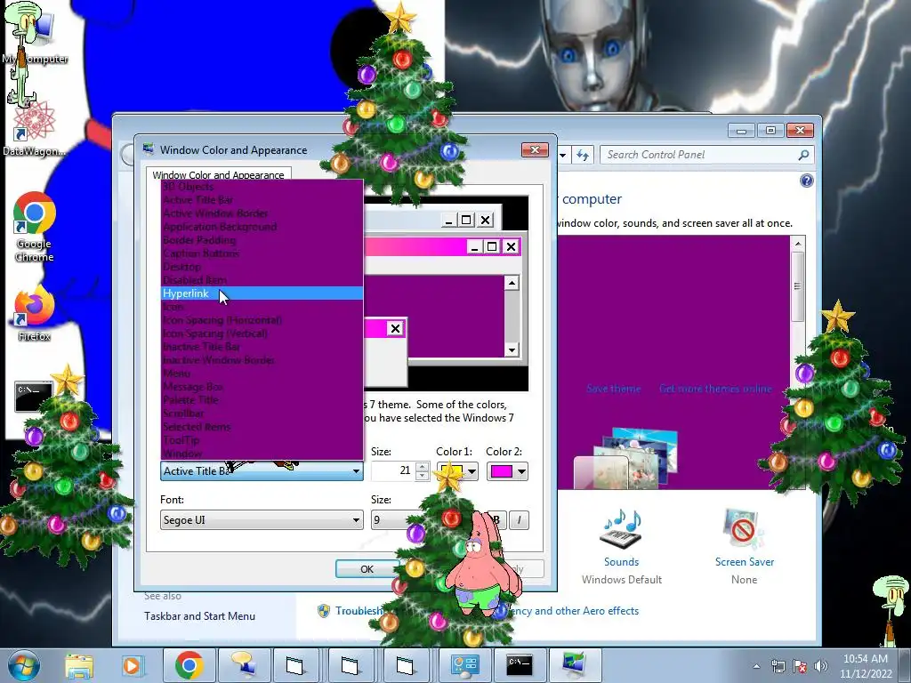Viewport: 911px width, 683px height.
Task: Increase the item size spinner value
Action: point(423,466)
